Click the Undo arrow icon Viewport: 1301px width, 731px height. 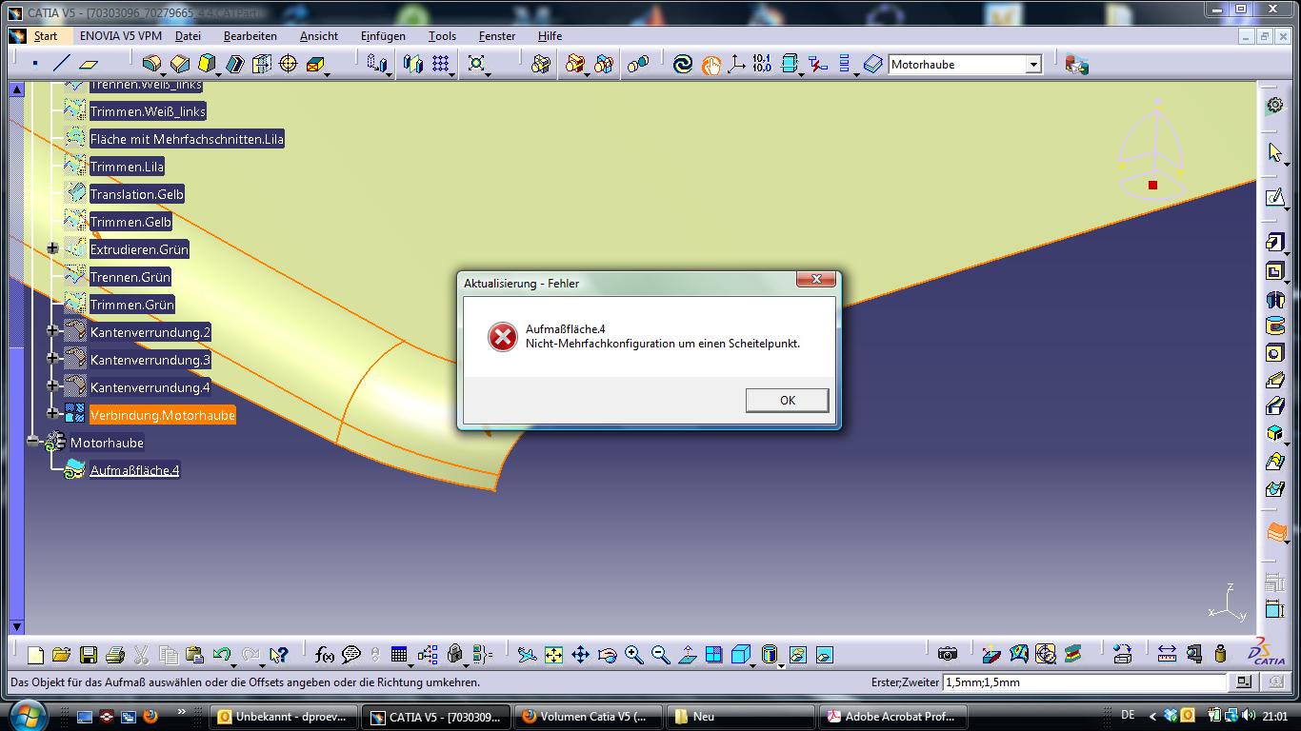coord(222,655)
